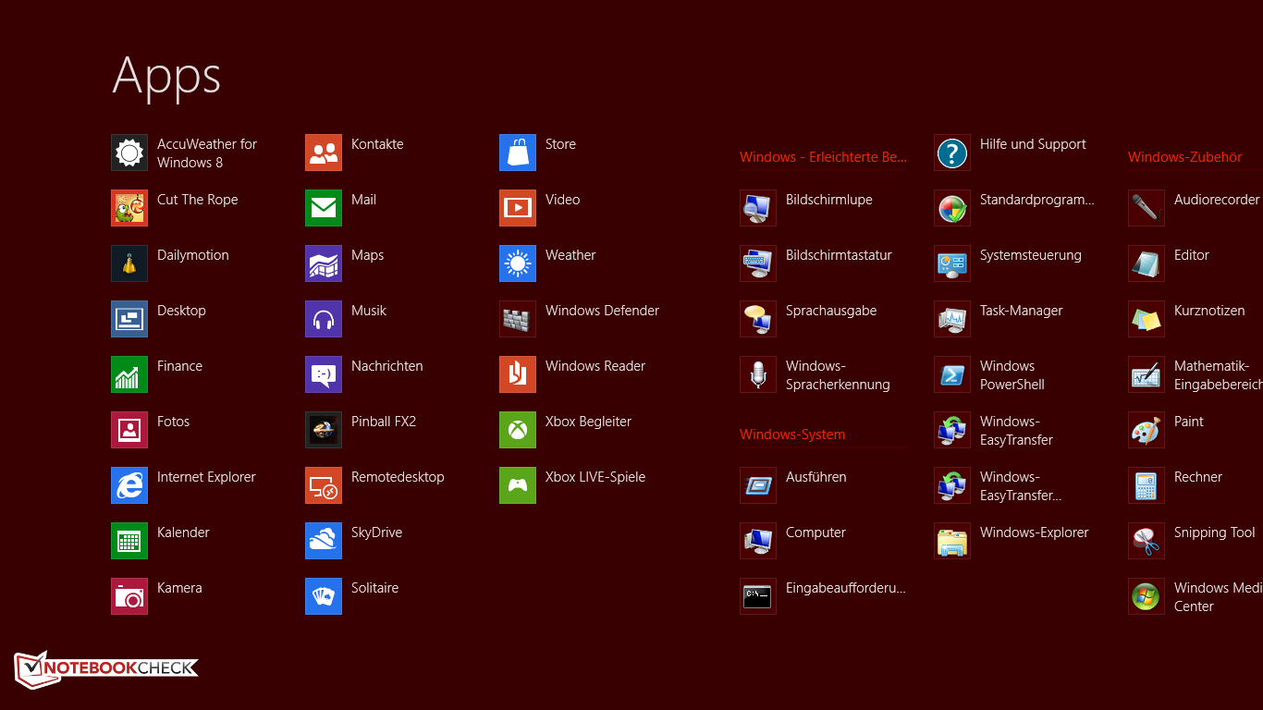Click the Store shopping bag icon
Screen dimensions: 1263x710
click(x=518, y=153)
